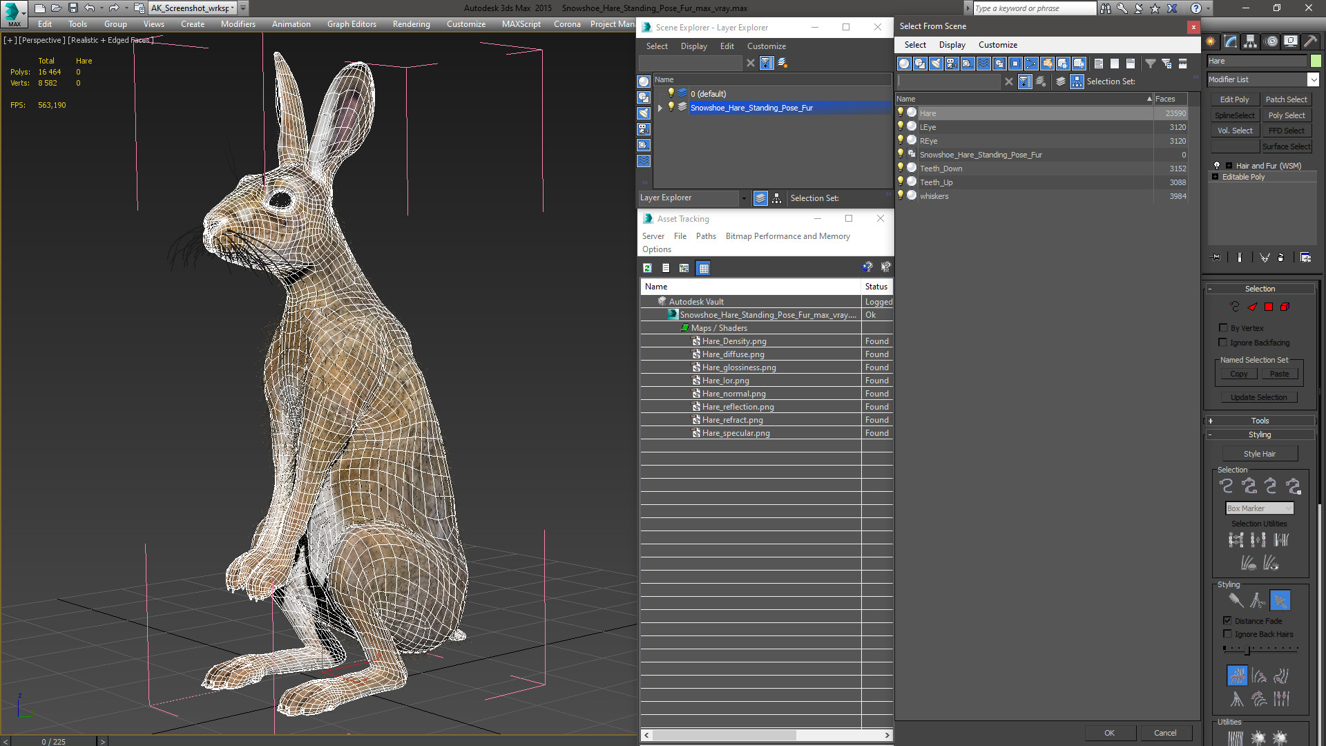Click Pin Stack icon below modifier stack
The height and width of the screenshot is (746, 1326).
tap(1216, 258)
